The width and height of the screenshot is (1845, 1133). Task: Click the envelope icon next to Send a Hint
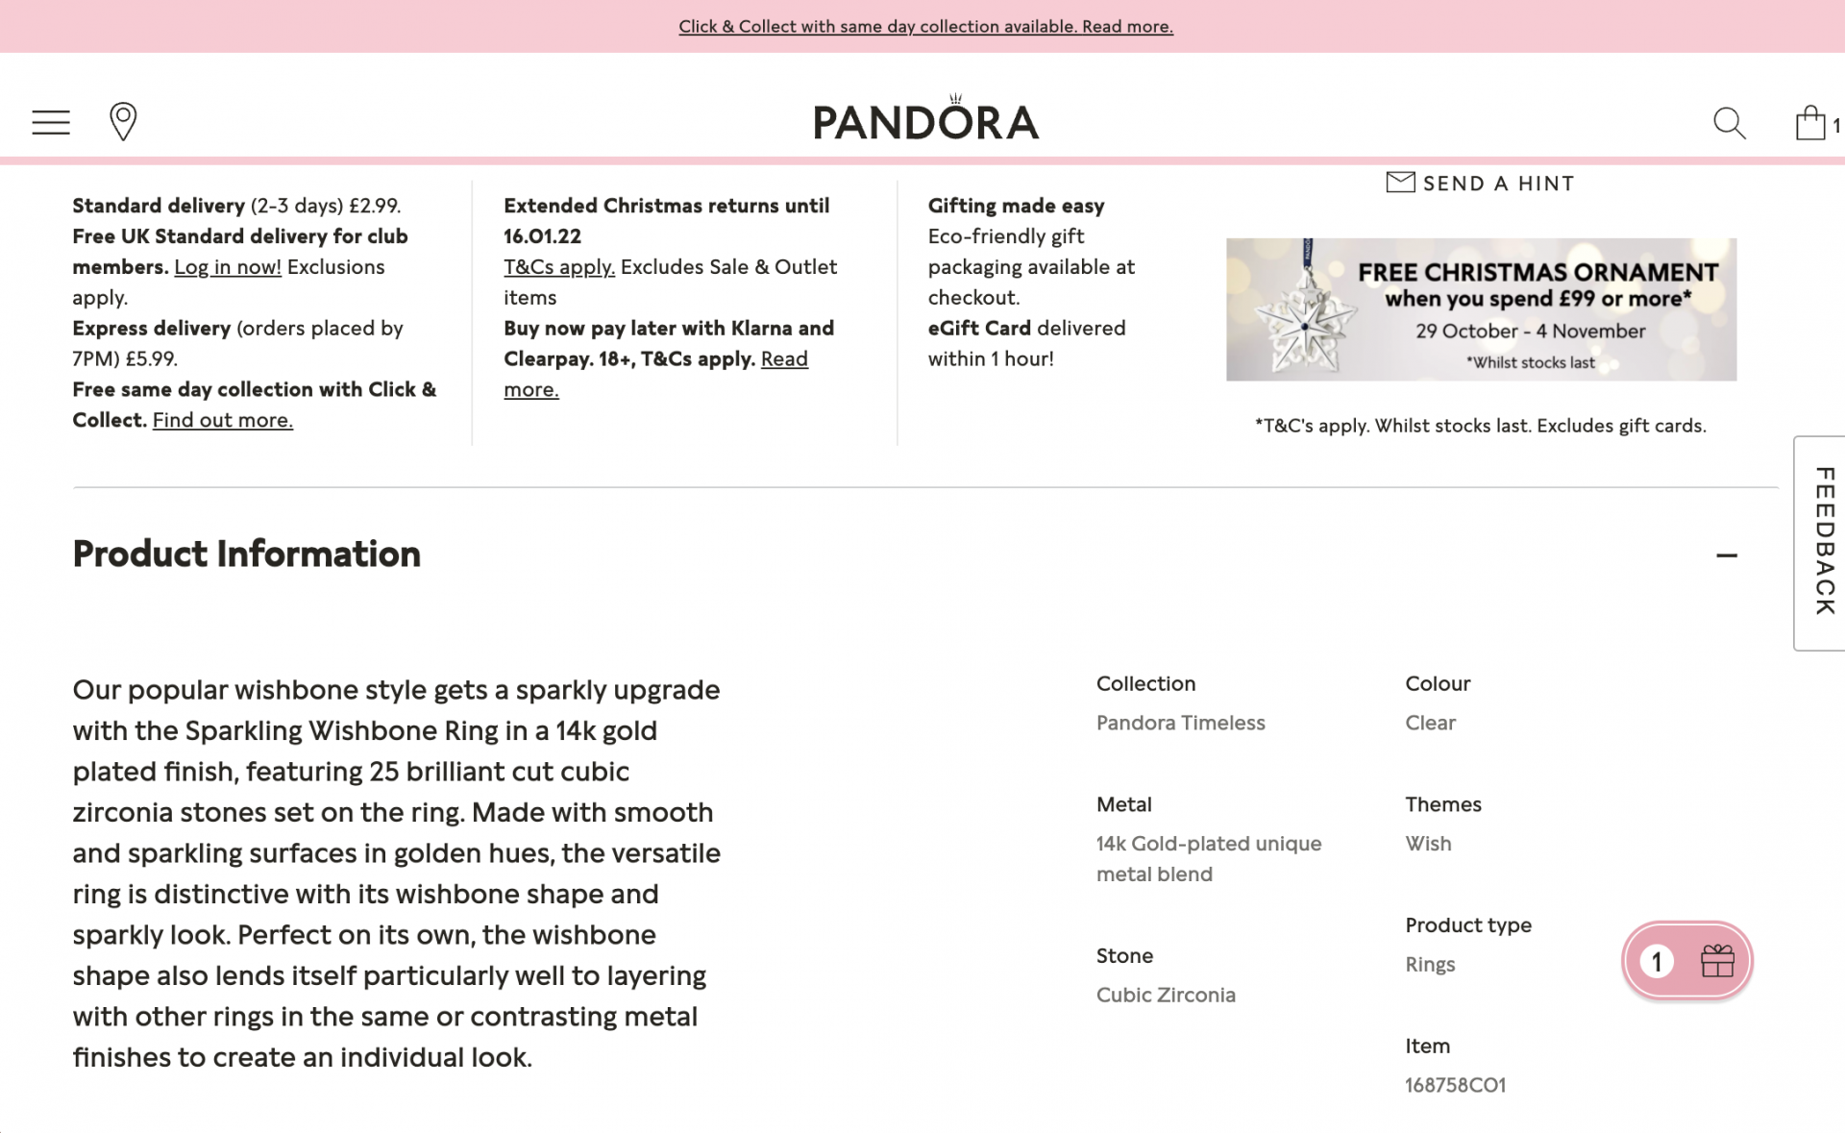pos(1401,181)
